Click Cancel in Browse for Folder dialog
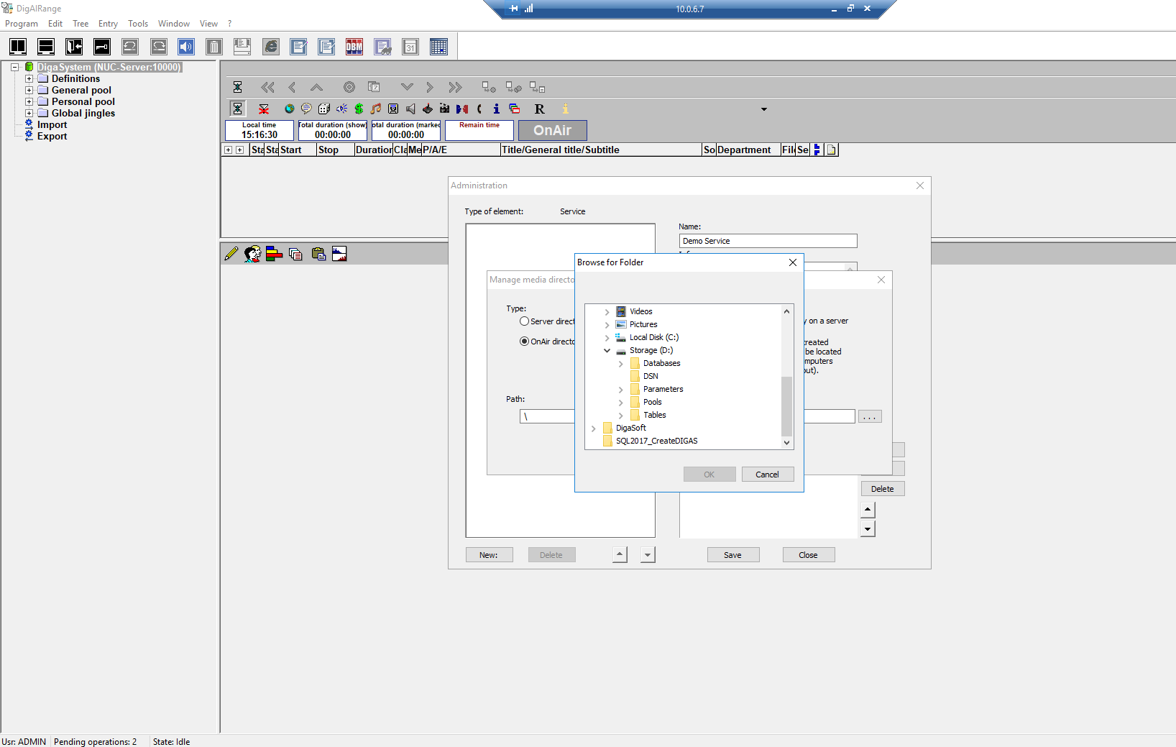 (767, 475)
